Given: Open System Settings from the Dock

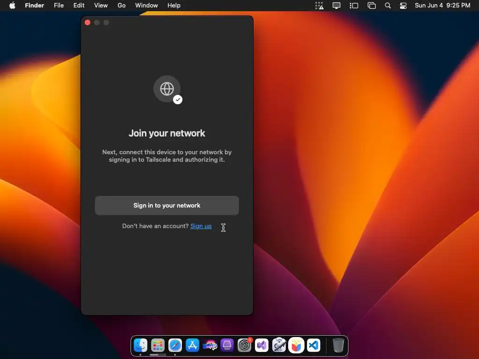Looking at the screenshot, I should click(244, 345).
